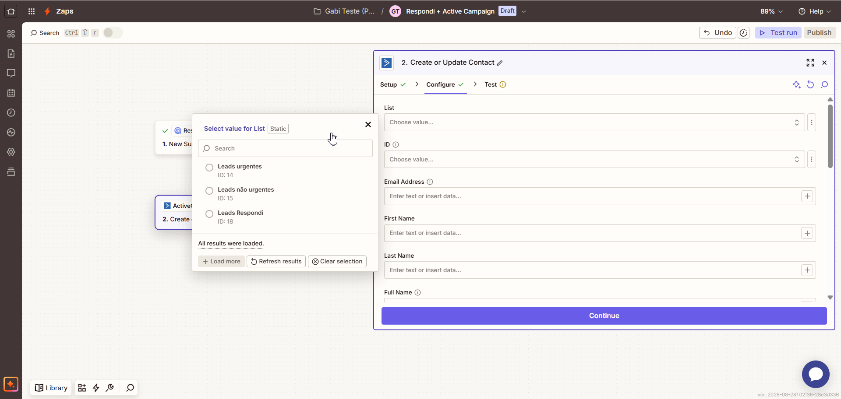The width and height of the screenshot is (841, 399).
Task: Launch the orange AI copilot icon
Action: pos(11,384)
